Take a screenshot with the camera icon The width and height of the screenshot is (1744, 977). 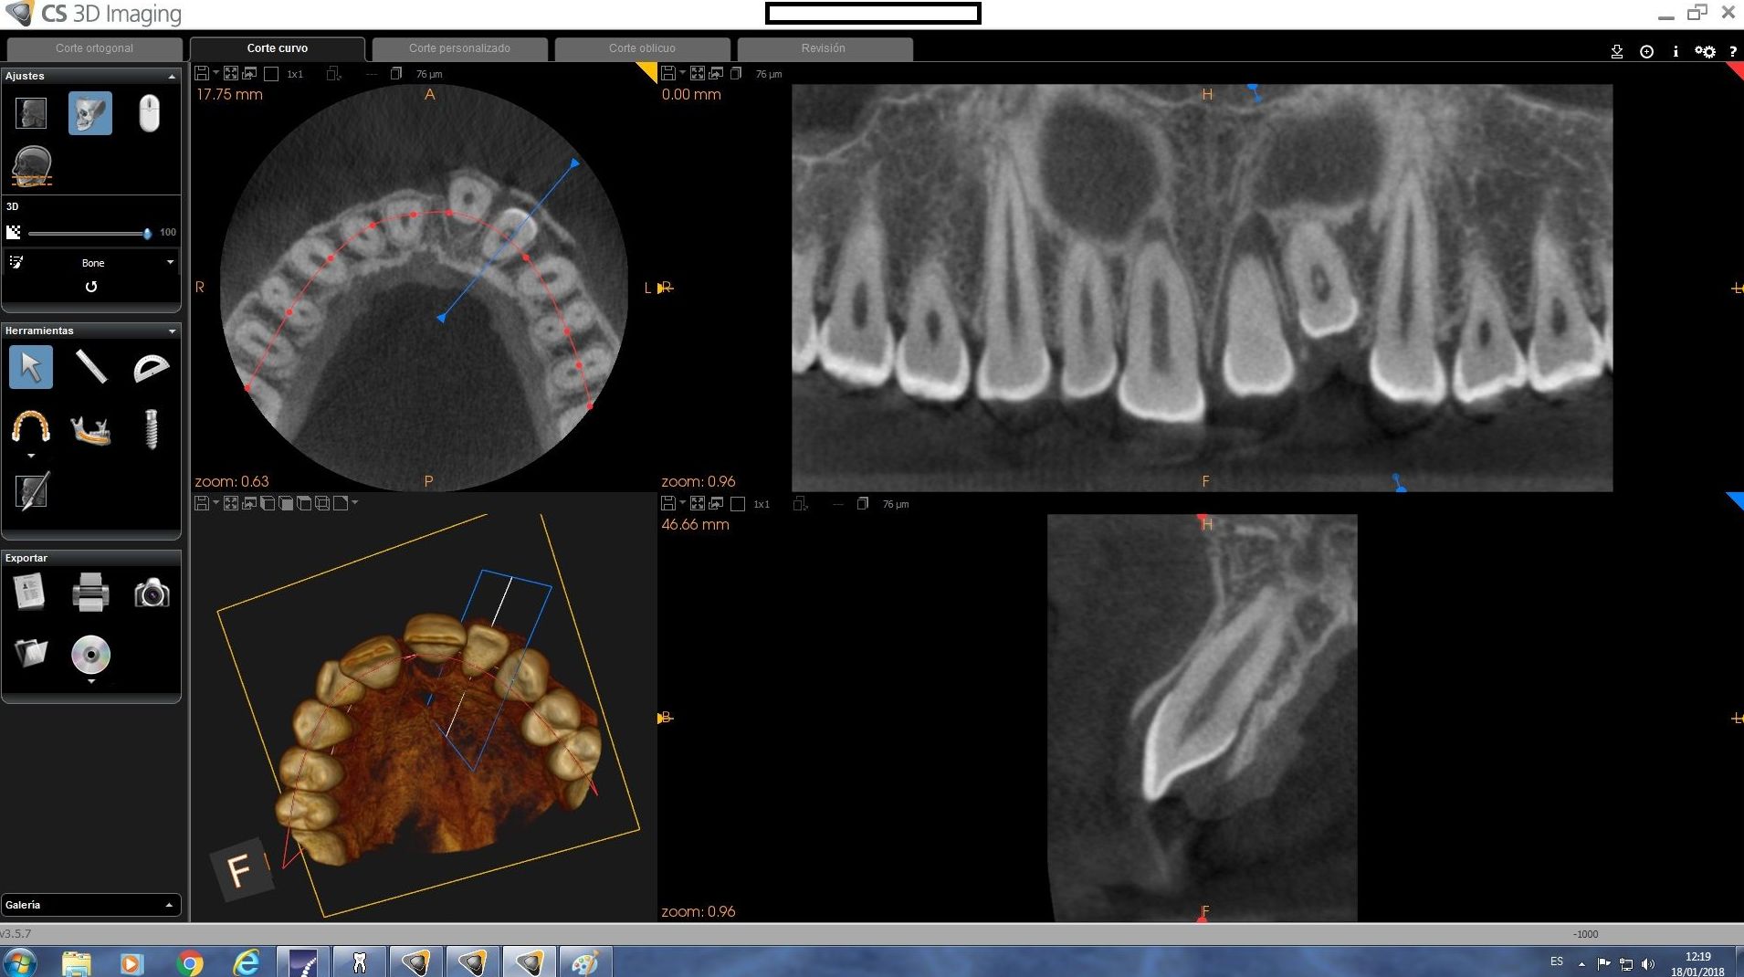point(152,594)
